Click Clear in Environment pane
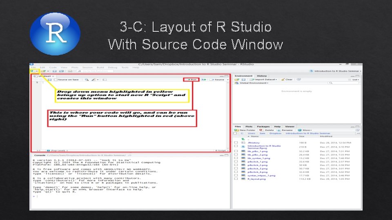This screenshot has height=220, width=392. pos(287,79)
